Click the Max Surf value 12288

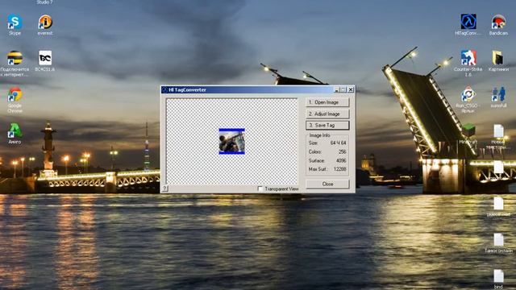(339, 169)
